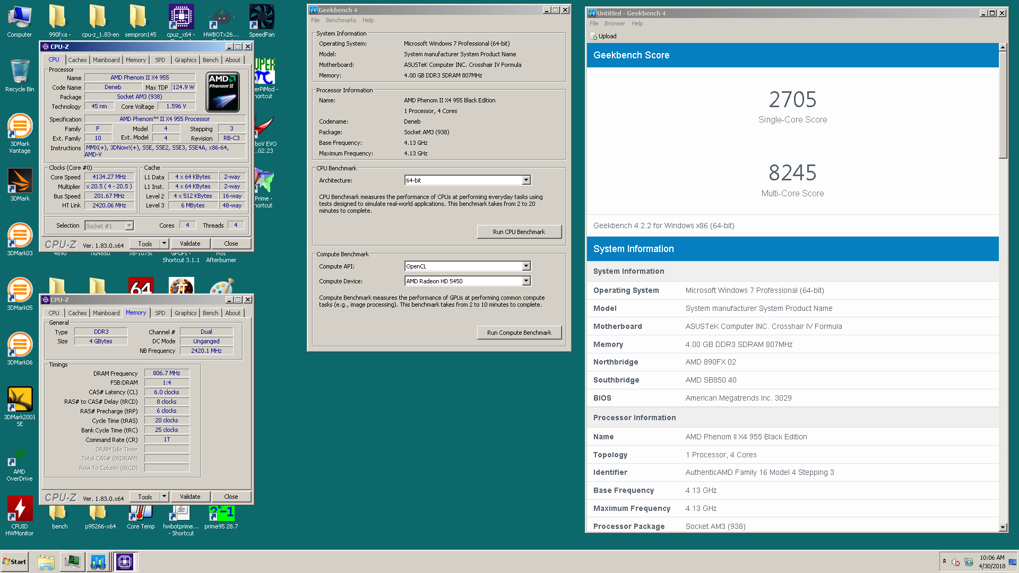Launch the hwbotprime shortcut icon

[x=181, y=520]
